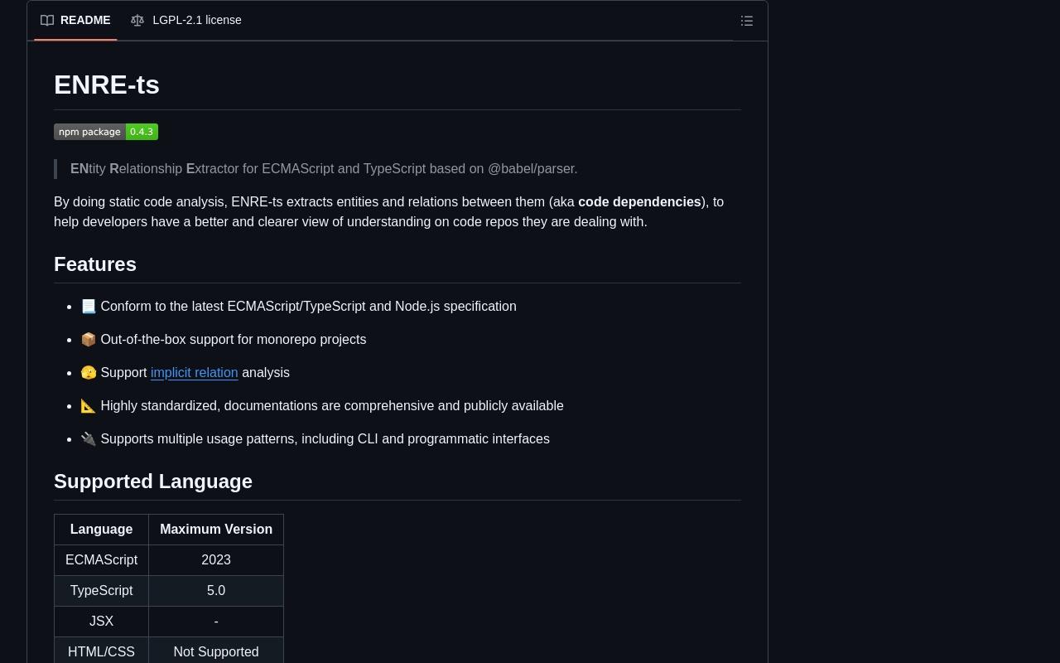Viewport: 1060px width, 663px height.
Task: Click the face emoji before Support
Action: click(89, 373)
